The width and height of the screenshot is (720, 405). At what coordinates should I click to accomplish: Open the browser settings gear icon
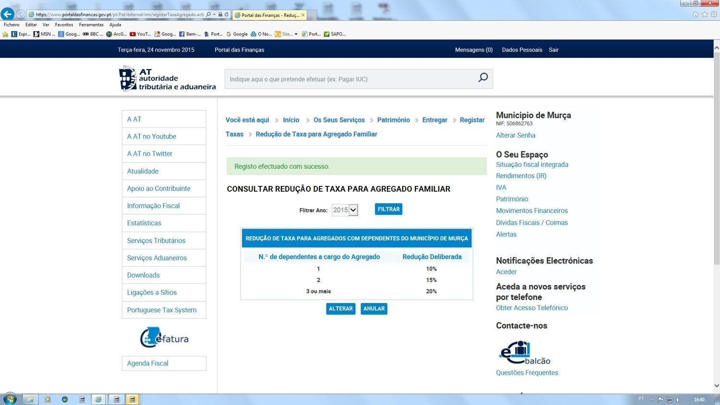coord(714,14)
